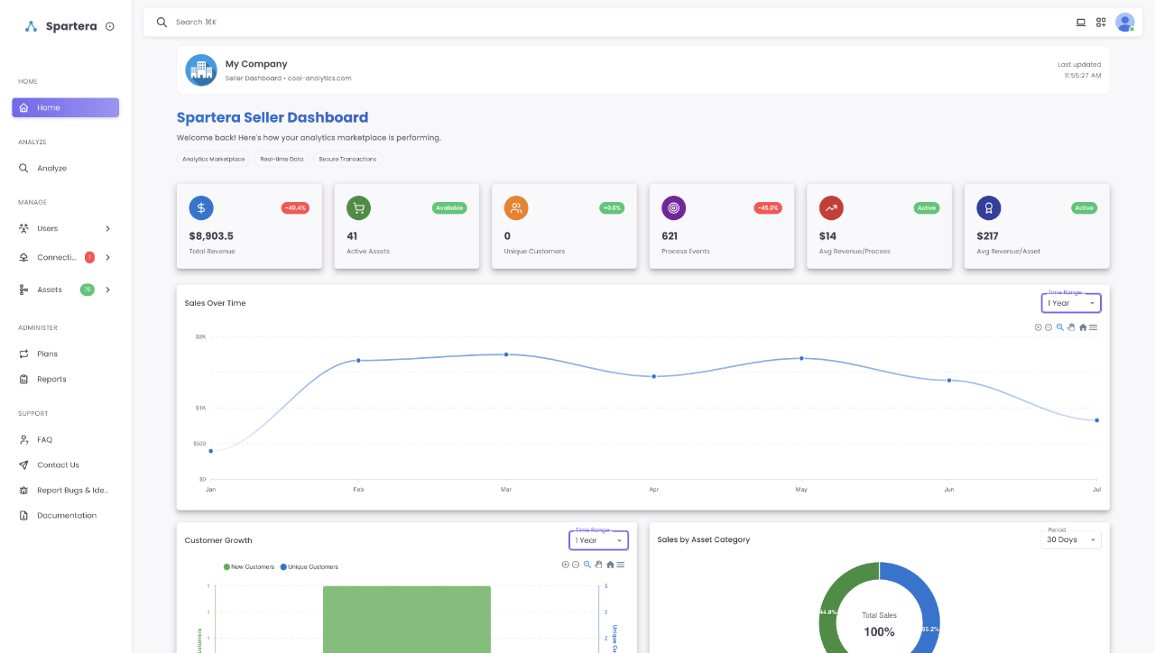Select the zoom-in icon on Sales Over Time chart
Image resolution: width=1155 pixels, height=653 pixels.
(1039, 326)
